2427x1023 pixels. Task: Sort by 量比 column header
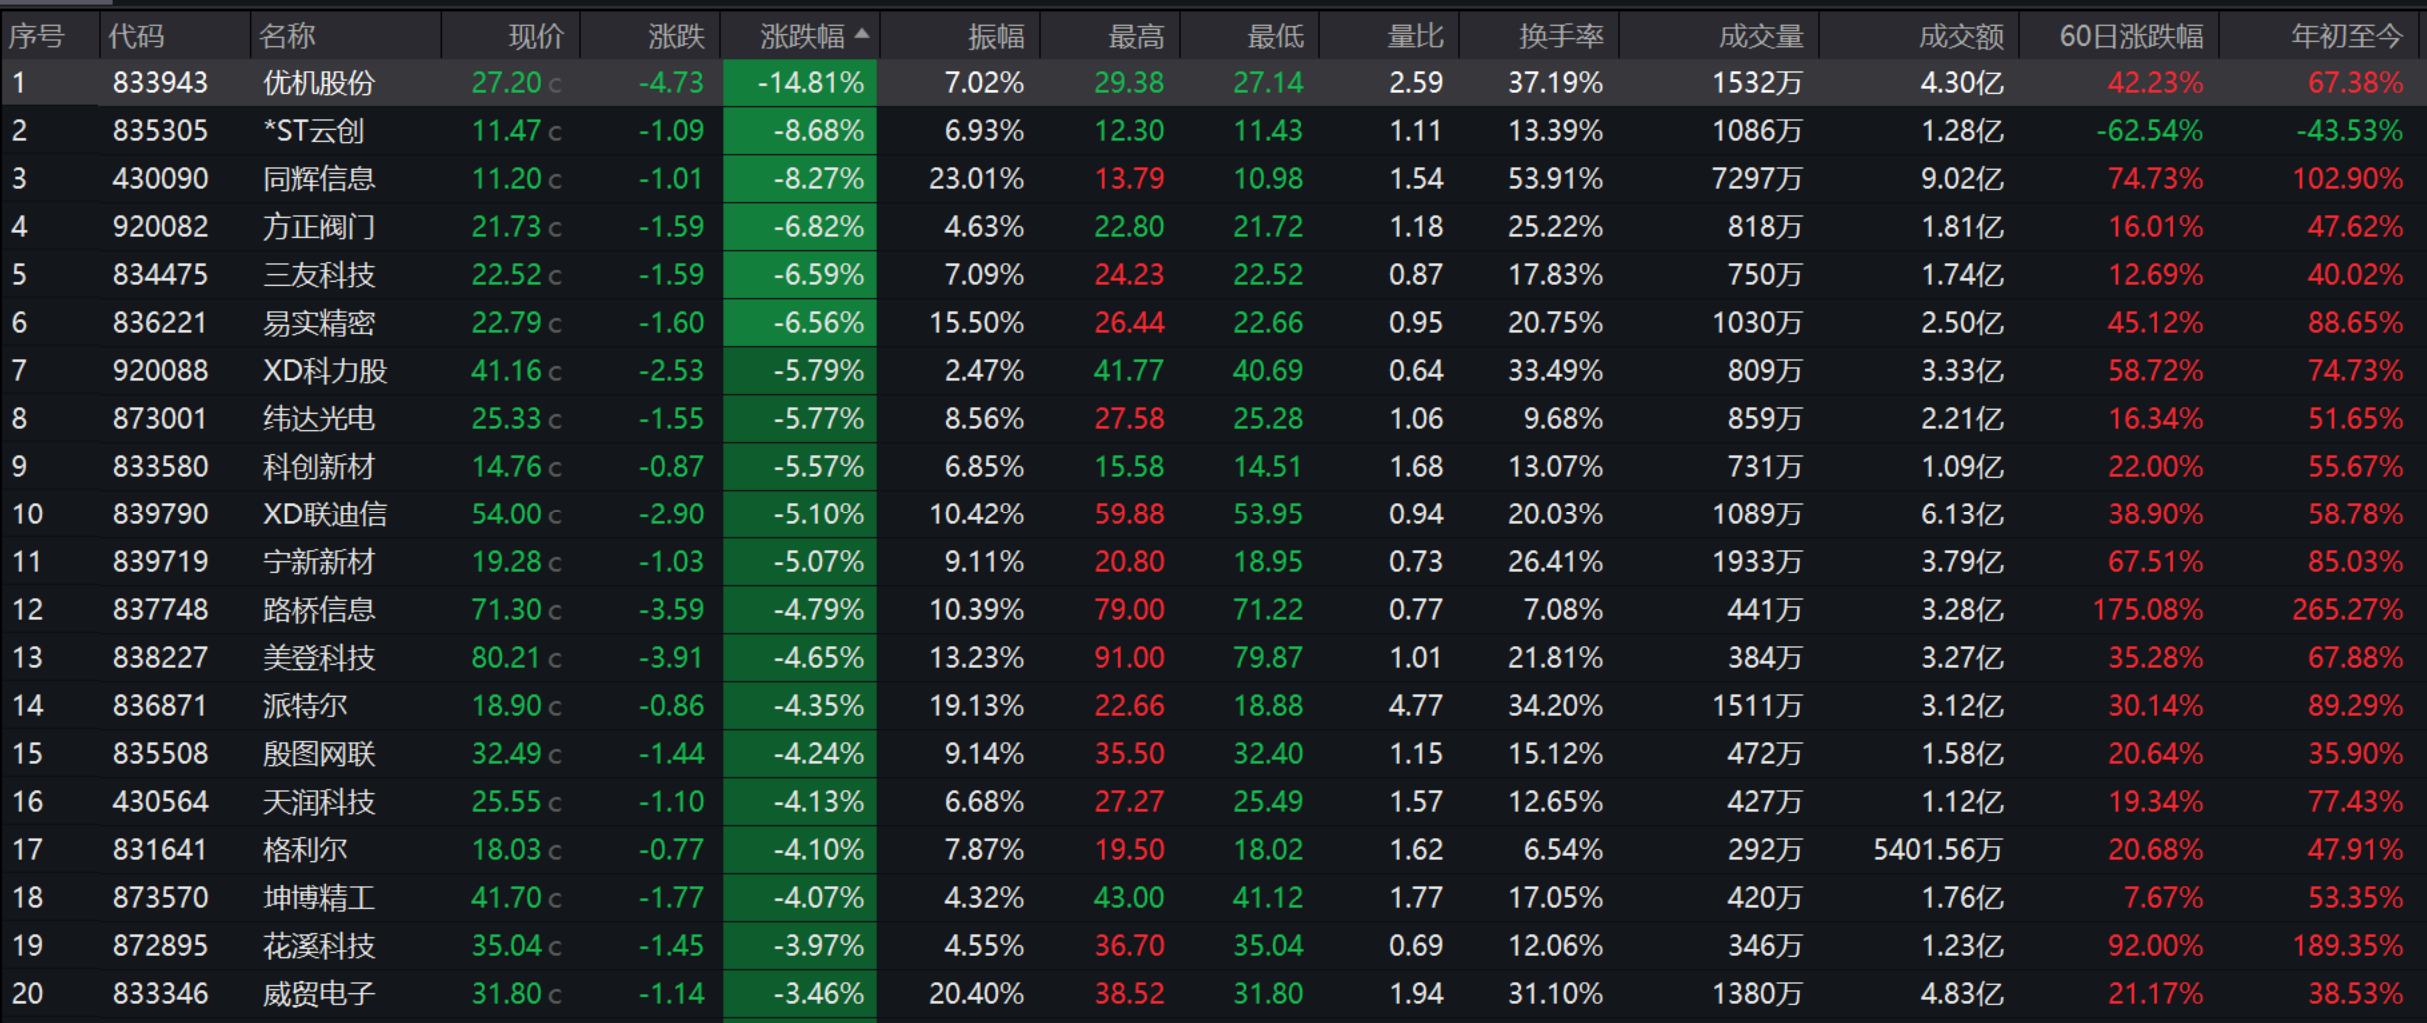[x=1415, y=37]
